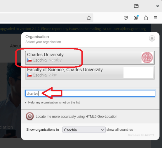Click the show all countries link
This screenshot has height=148, width=162.
click(x=120, y=130)
